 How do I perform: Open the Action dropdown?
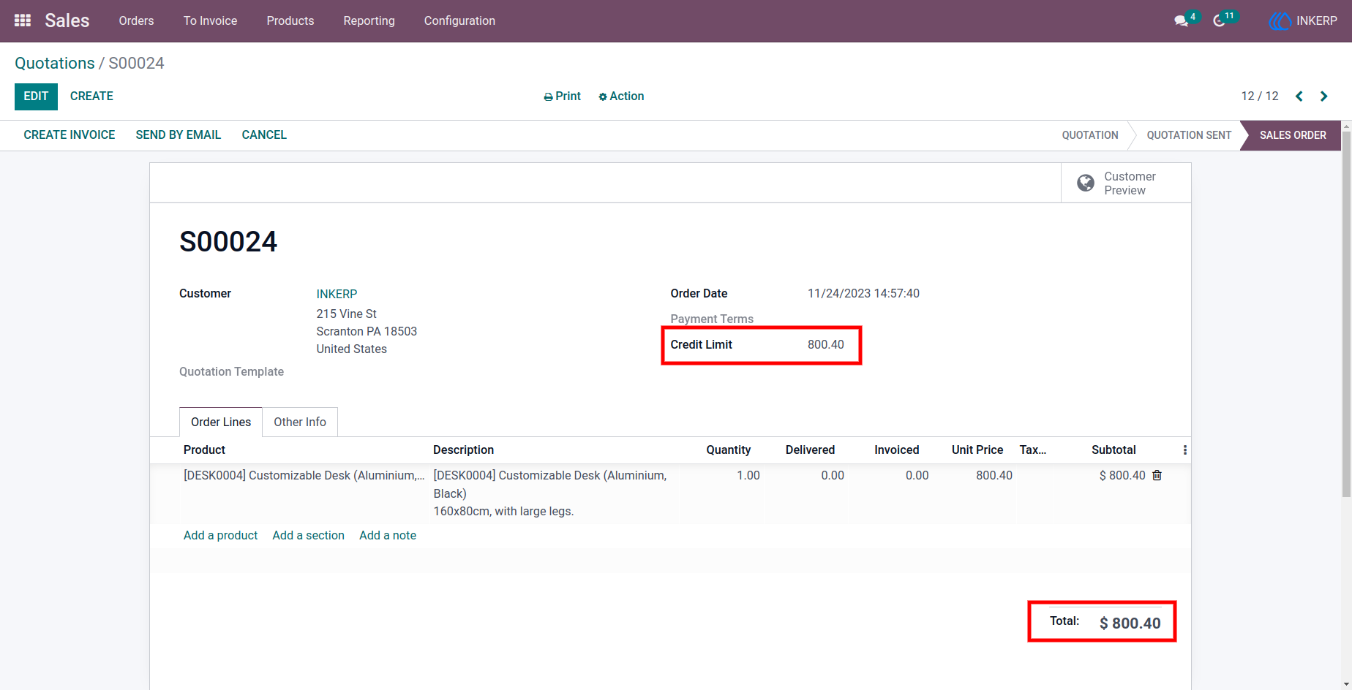pos(621,96)
